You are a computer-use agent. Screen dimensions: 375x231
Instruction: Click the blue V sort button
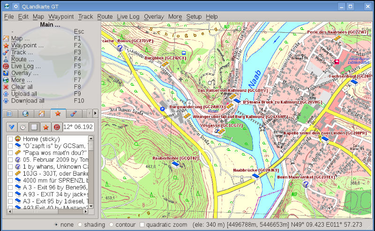click(11, 127)
